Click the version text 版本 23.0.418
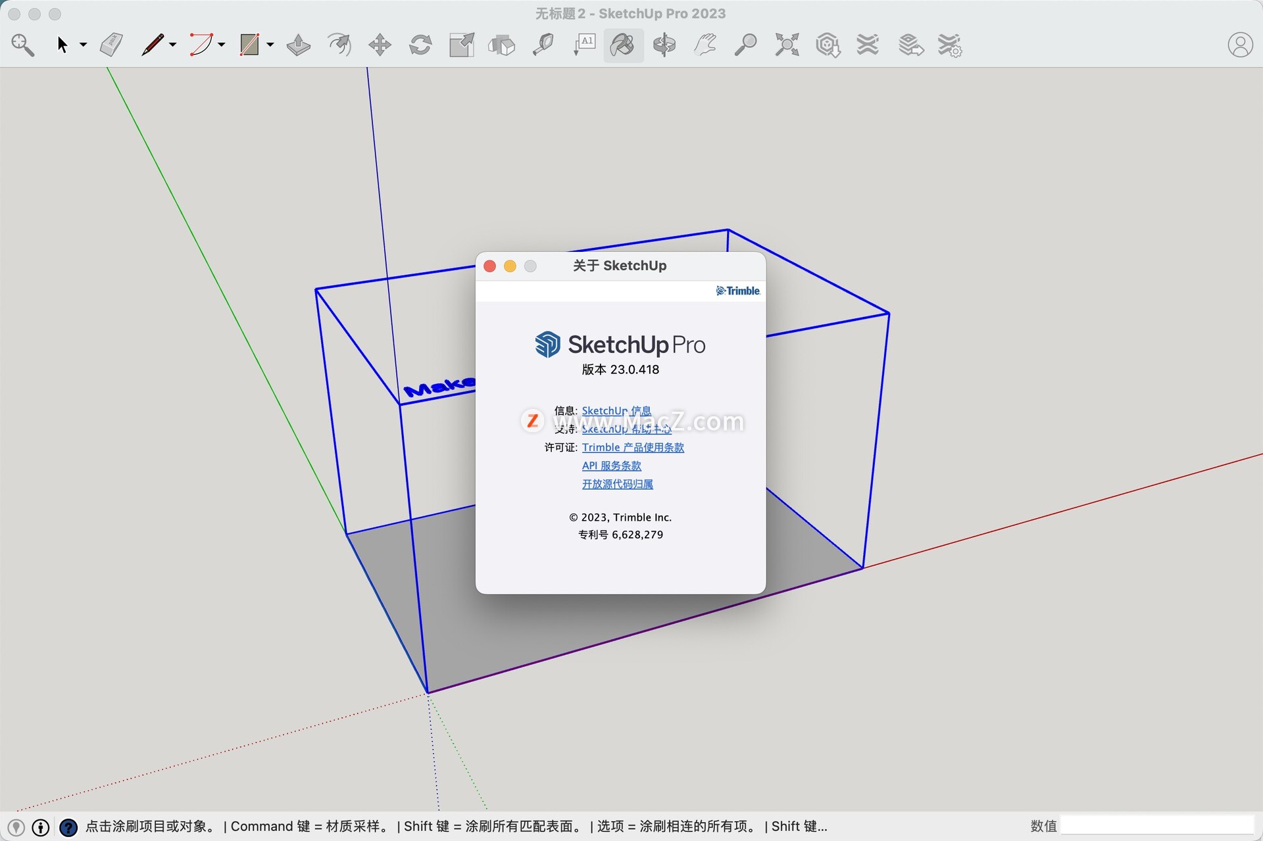This screenshot has width=1263, height=841. [x=620, y=370]
